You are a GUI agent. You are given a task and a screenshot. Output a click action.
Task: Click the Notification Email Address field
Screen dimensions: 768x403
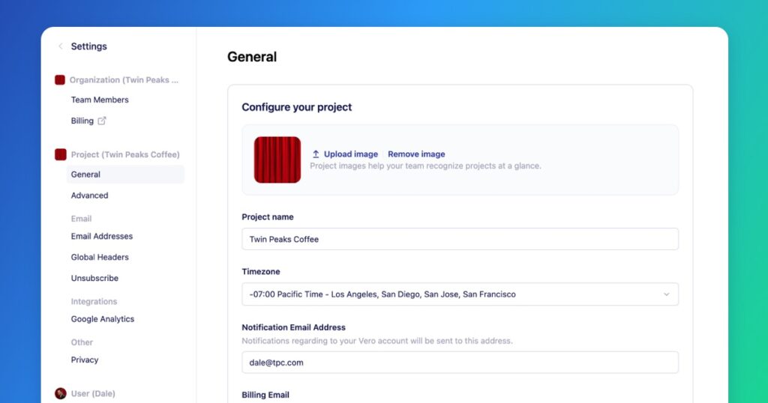(x=459, y=363)
